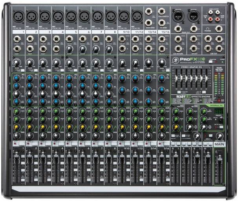
Task: Click the yellow FX knob in AUX MASTER
Action: pos(176,127)
